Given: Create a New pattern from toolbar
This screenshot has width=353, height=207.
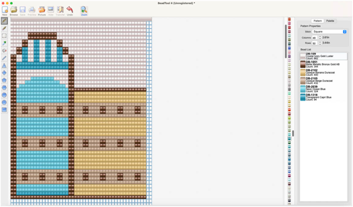Looking at the screenshot, I should [5, 11].
